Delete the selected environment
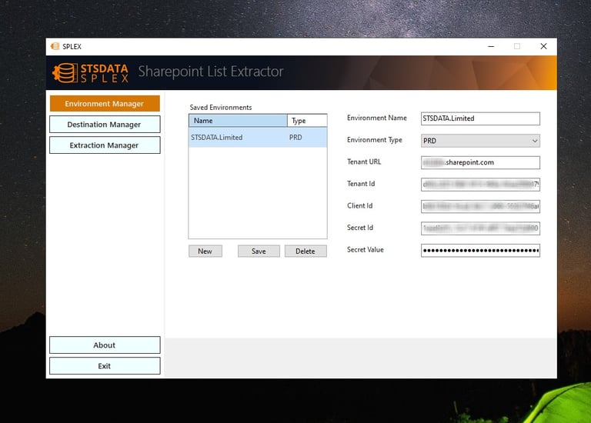Screen dimensions: 591x423 [x=306, y=251]
